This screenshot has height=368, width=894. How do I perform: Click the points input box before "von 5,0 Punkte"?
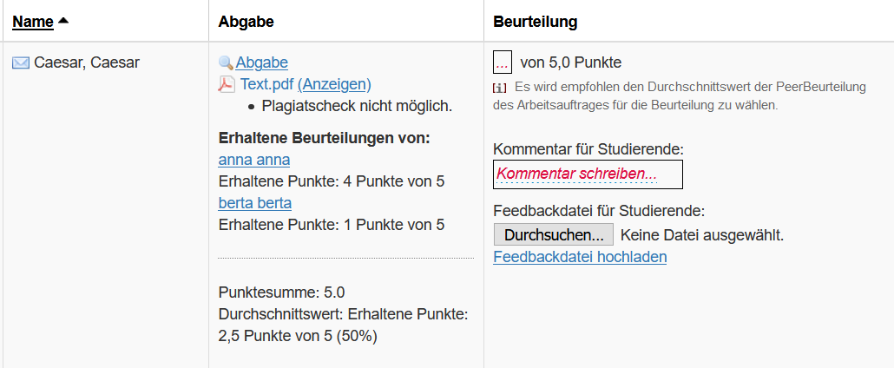(503, 62)
